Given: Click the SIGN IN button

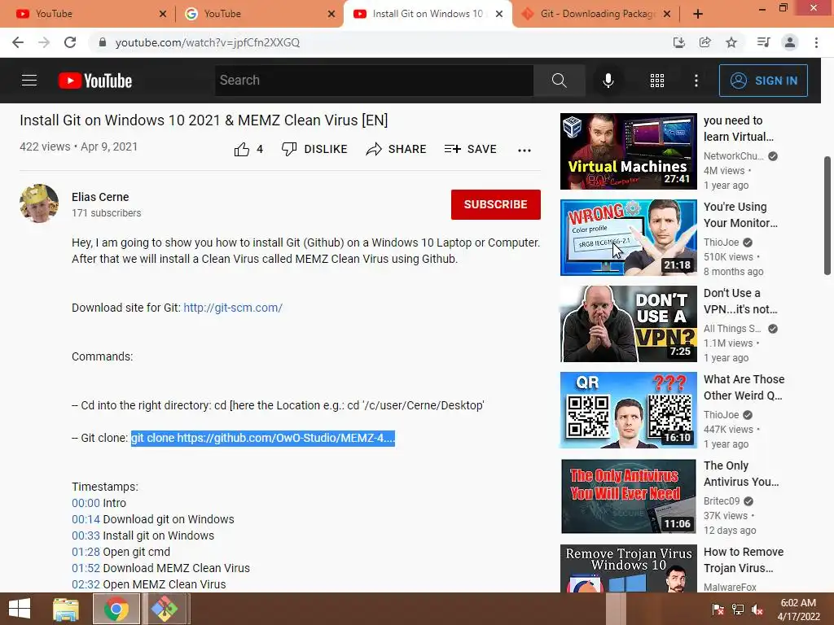Looking at the screenshot, I should (763, 81).
